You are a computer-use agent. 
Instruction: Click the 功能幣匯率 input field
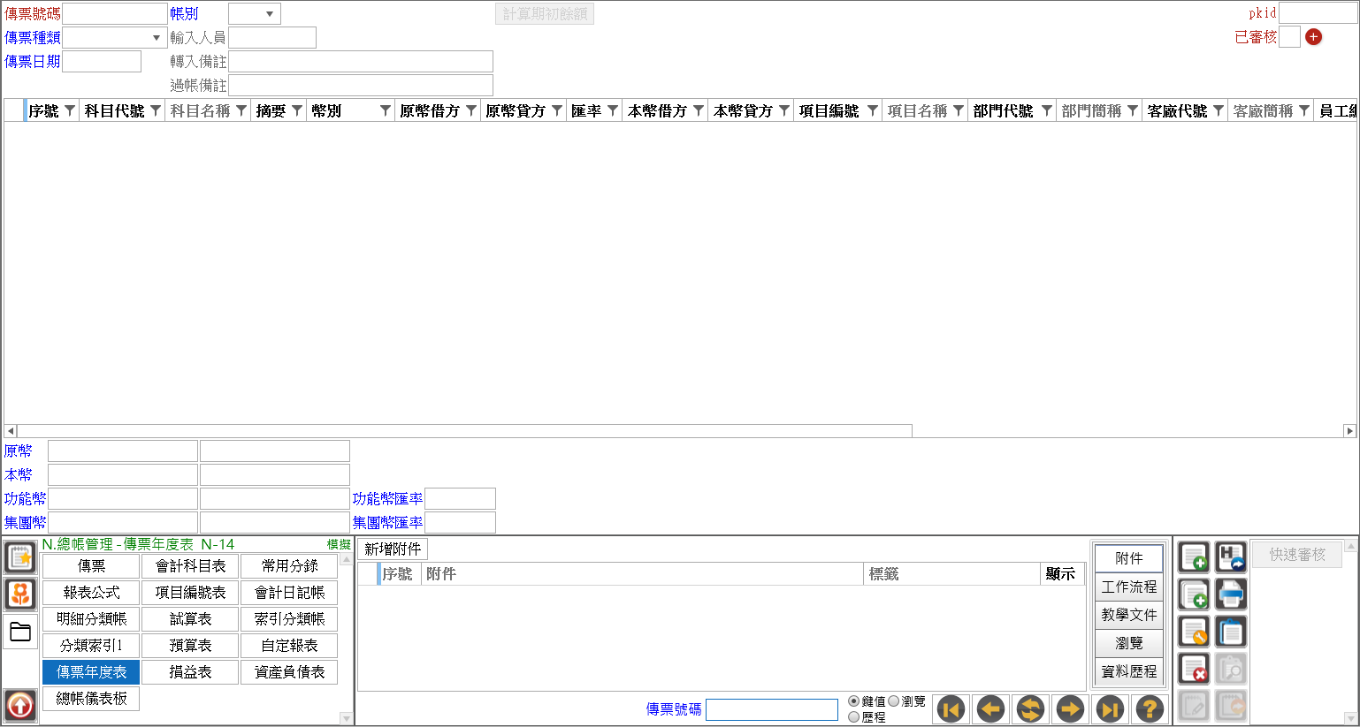[x=460, y=499]
